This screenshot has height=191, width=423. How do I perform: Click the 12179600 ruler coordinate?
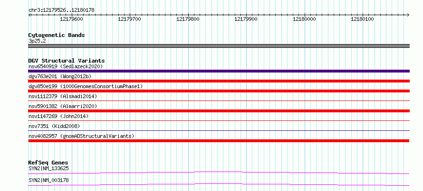click(71, 19)
